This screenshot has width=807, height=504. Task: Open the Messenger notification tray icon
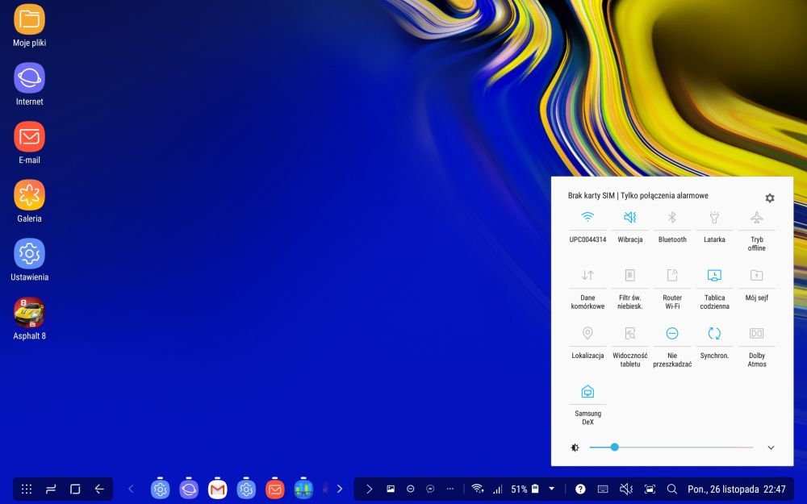430,489
